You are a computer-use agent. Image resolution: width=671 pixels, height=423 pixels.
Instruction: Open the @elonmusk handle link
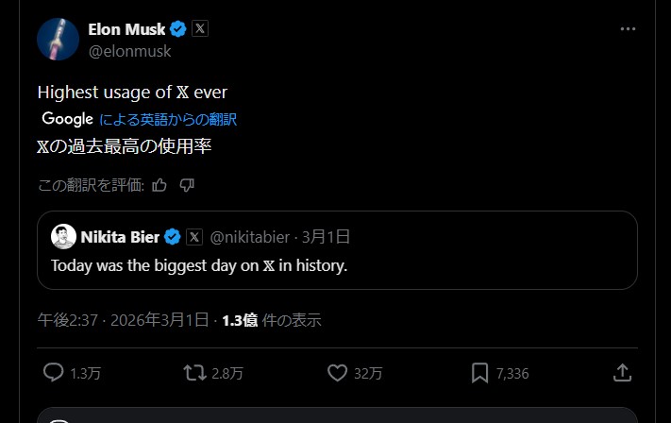[129, 51]
